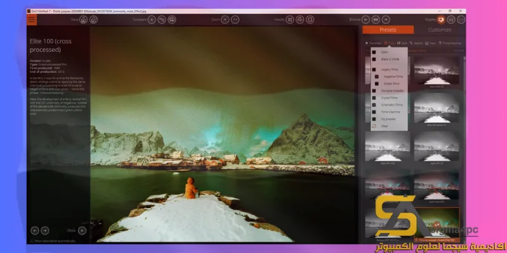Click the histogram Display icon
Screen dimensions: 507x253
[461, 20]
